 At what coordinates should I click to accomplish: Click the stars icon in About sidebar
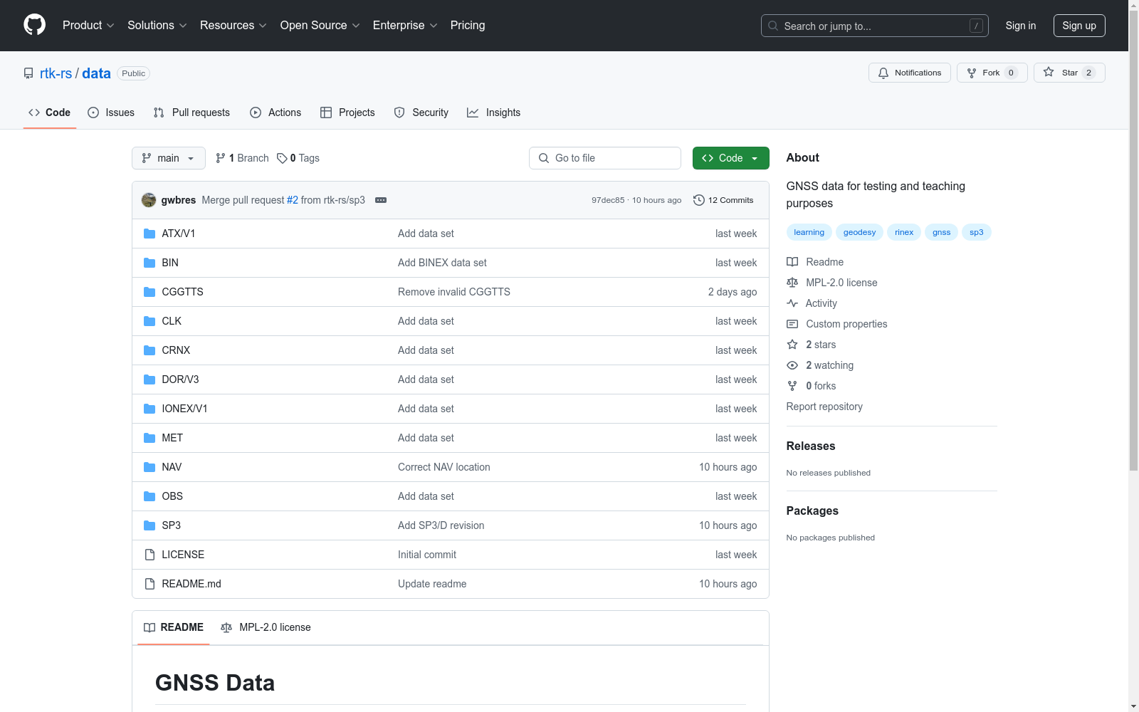(x=792, y=345)
